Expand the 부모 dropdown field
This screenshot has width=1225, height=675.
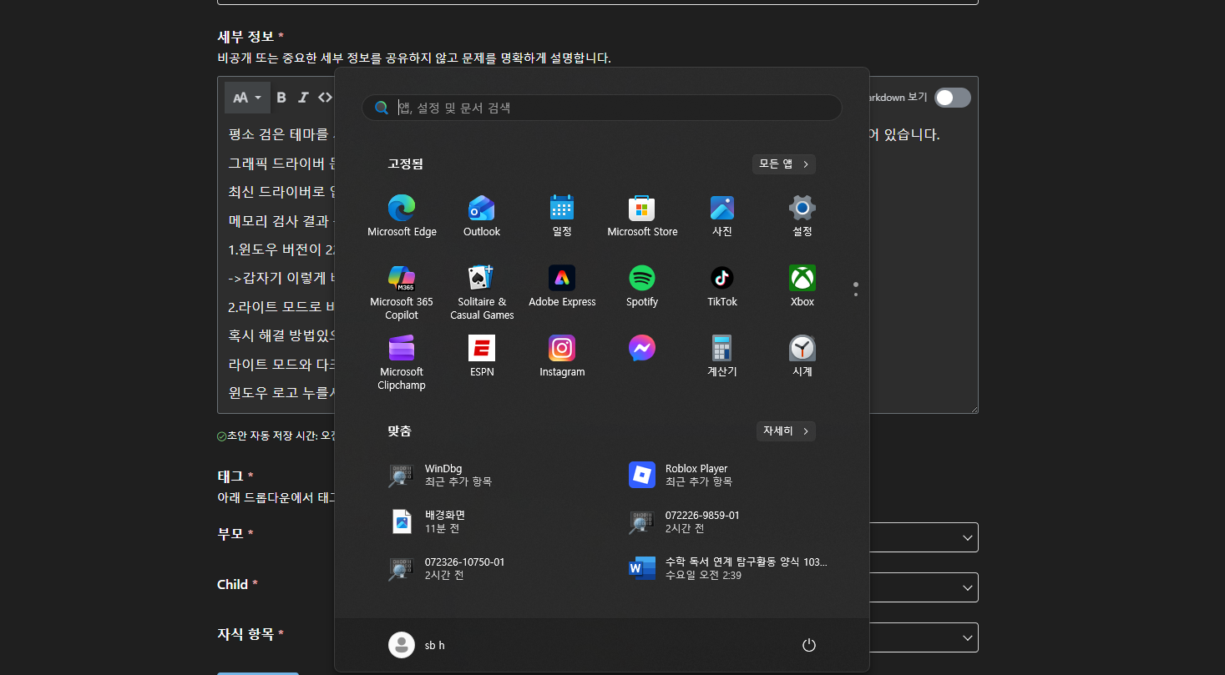click(x=924, y=537)
